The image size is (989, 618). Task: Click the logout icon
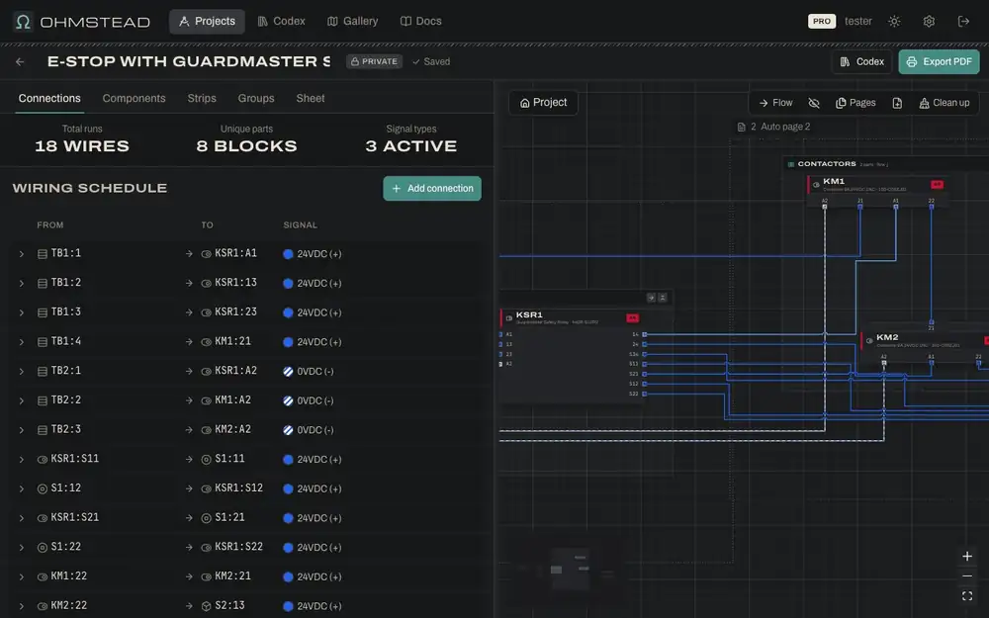click(x=963, y=22)
